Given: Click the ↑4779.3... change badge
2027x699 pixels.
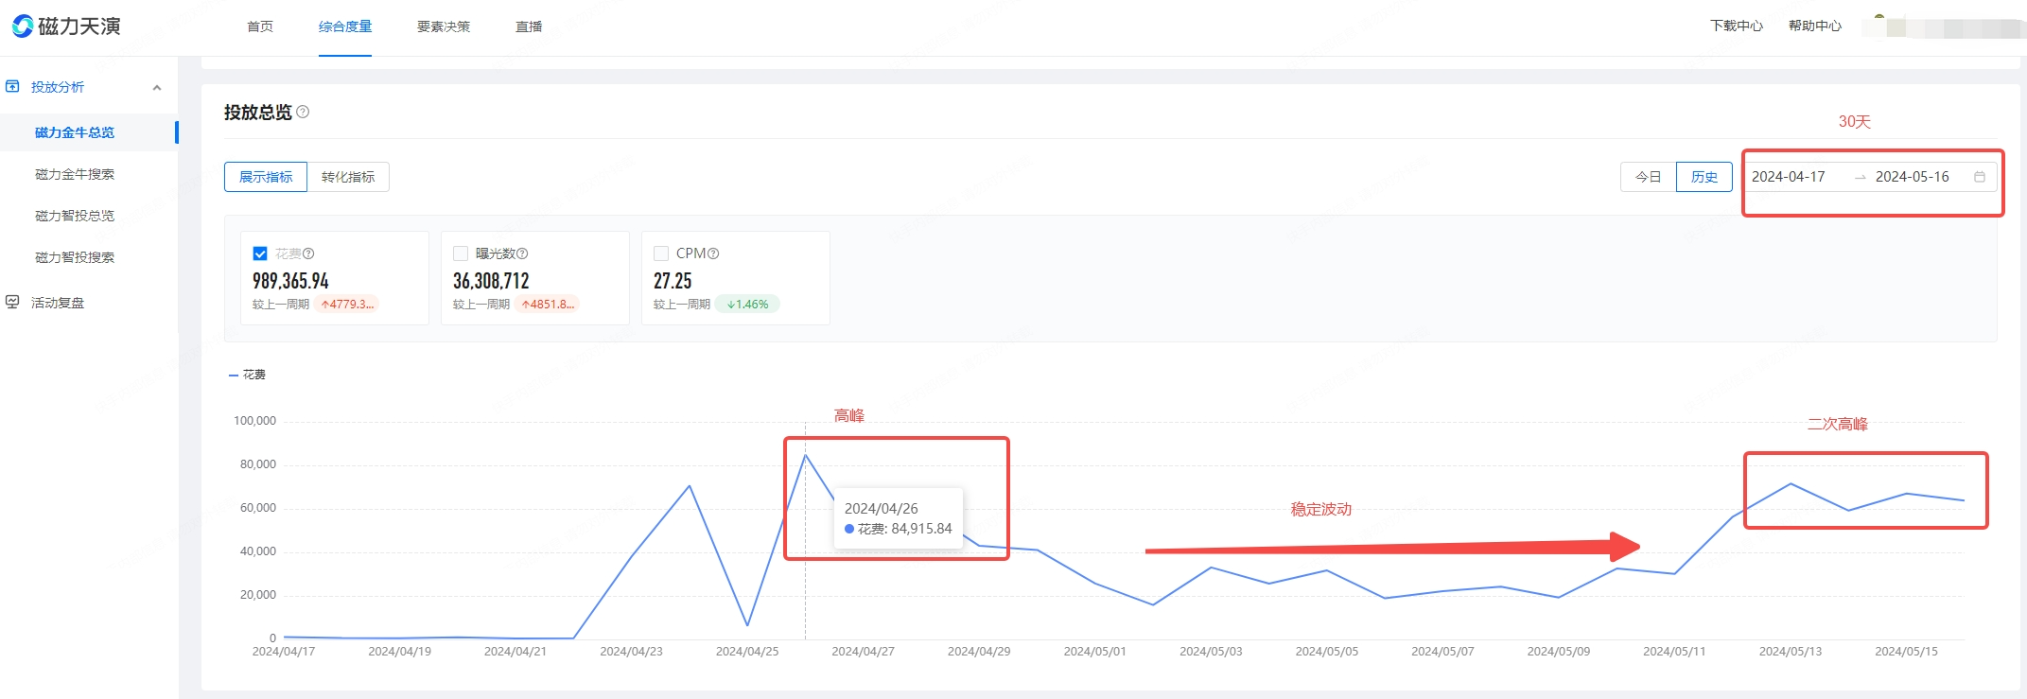Looking at the screenshot, I should (347, 305).
